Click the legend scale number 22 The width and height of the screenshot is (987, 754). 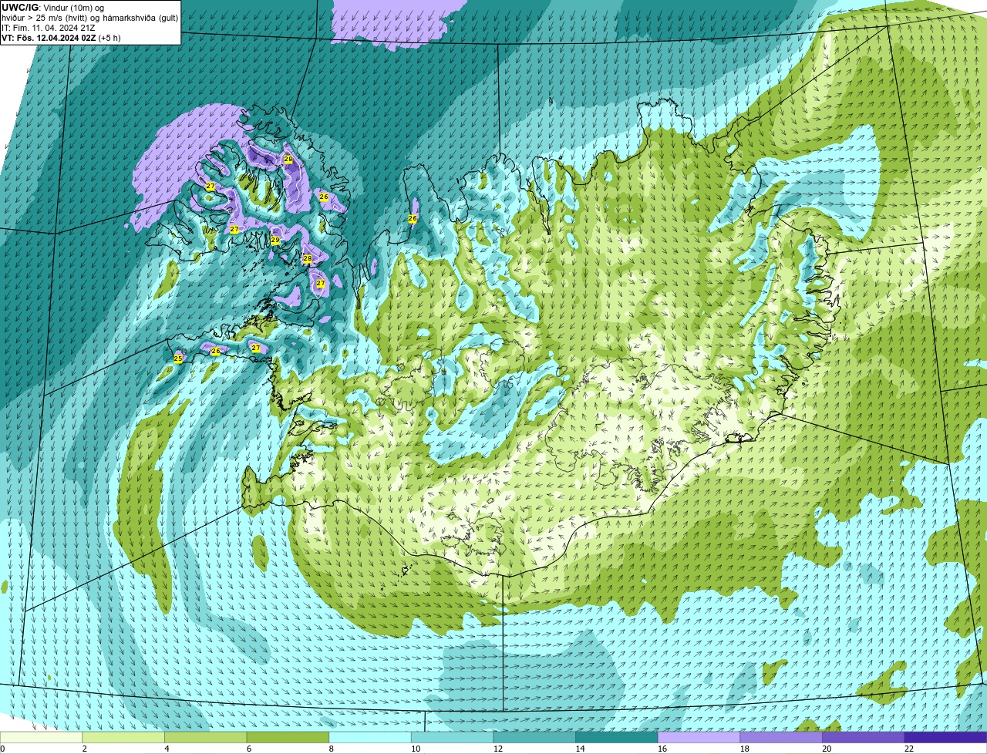pyautogui.click(x=909, y=749)
